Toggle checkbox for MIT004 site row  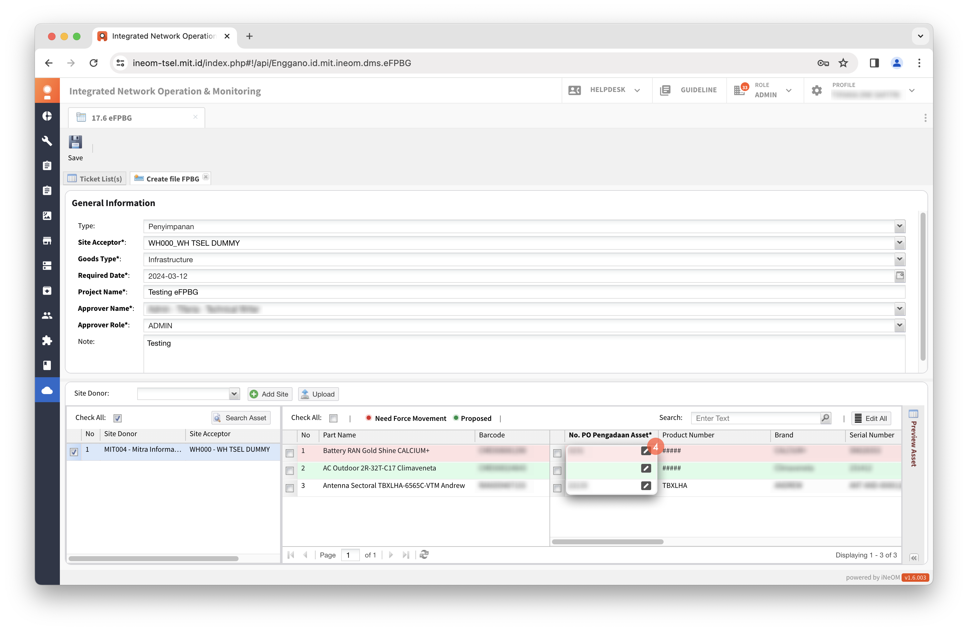(74, 452)
